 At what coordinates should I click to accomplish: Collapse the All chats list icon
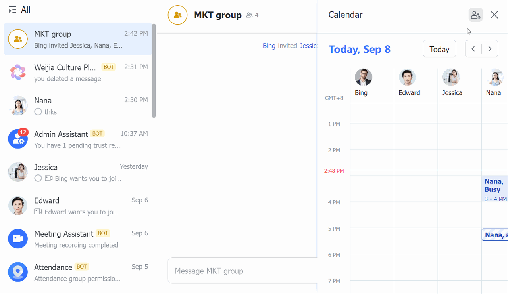point(12,10)
